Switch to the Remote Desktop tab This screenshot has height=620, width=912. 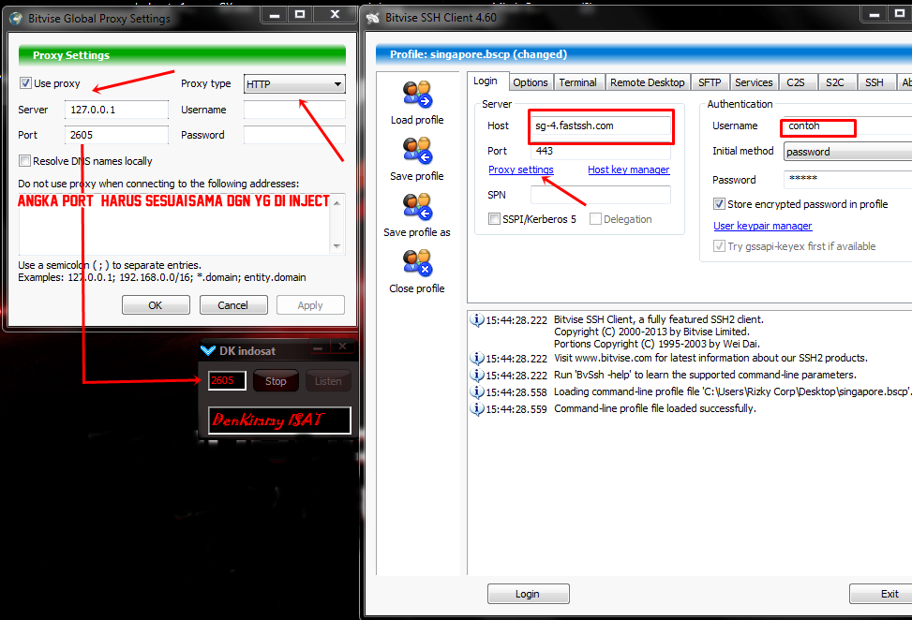(x=647, y=81)
